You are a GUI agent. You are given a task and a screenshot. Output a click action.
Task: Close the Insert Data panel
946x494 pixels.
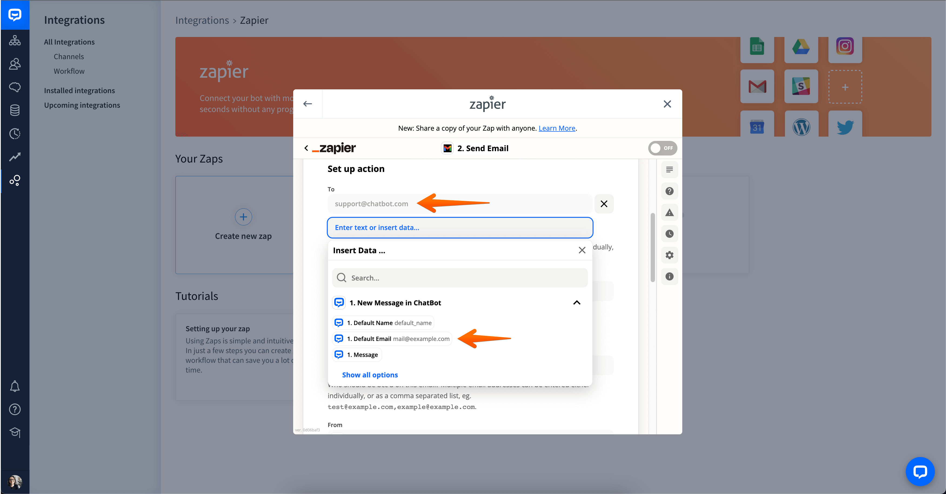[582, 250]
